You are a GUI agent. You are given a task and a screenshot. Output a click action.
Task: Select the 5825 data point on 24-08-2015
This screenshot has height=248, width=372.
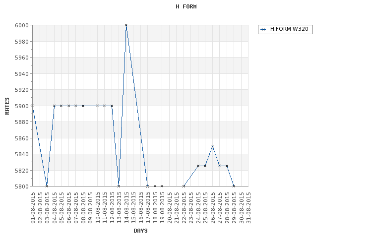coord(198,166)
